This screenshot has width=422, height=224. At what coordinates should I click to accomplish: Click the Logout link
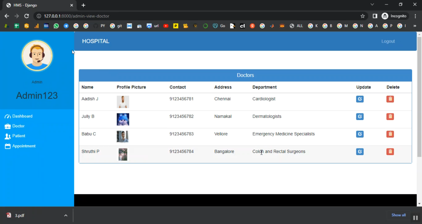(388, 41)
